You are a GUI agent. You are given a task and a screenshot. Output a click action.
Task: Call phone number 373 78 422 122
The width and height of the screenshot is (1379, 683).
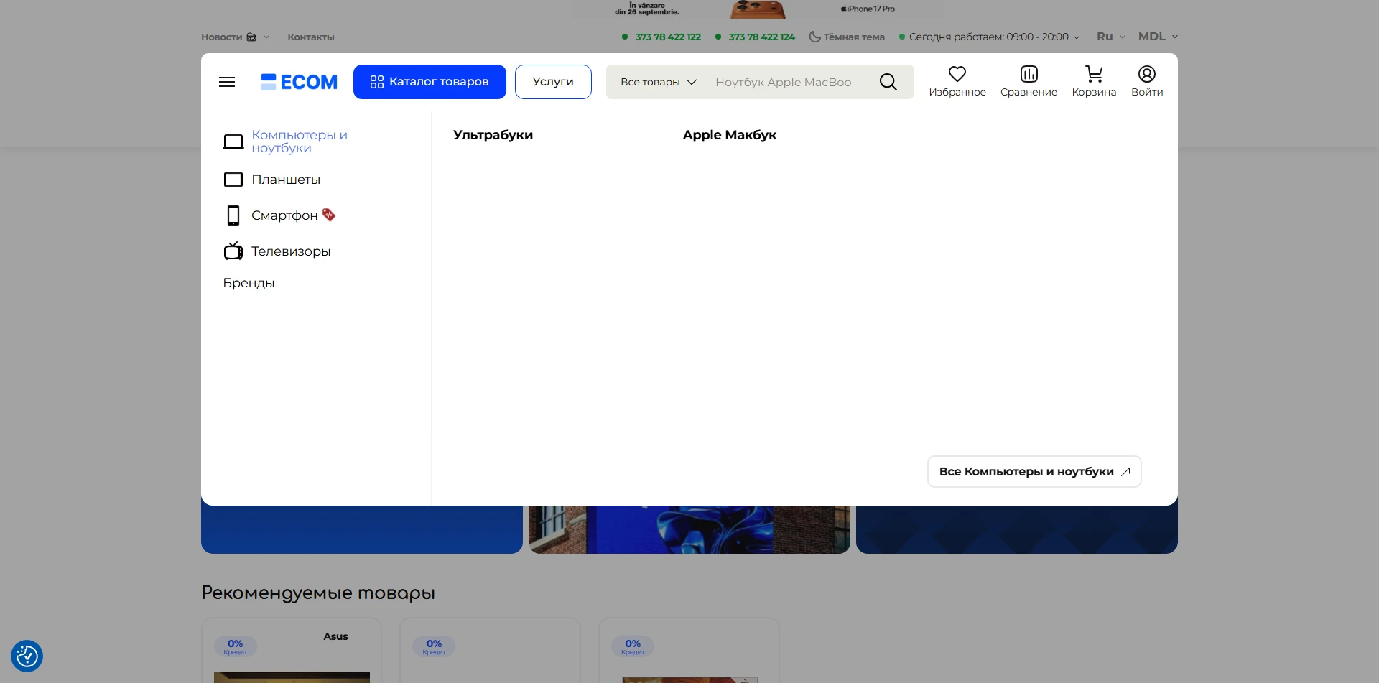click(x=668, y=37)
